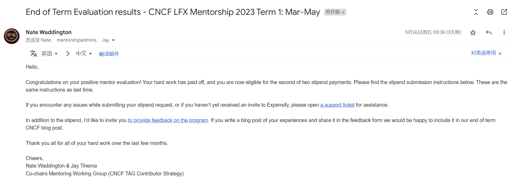Screen dimensions: 513x185
Task: Click Nate Waddington's avatar picture
Action: pyautogui.click(x=12, y=36)
